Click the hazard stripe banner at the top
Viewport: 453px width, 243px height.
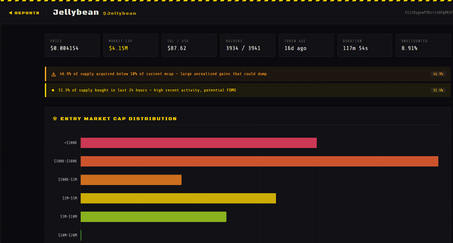(x=226, y=2)
